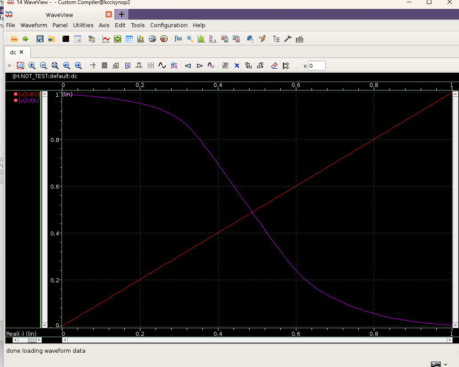This screenshot has height=367, width=459.
Task: Click the triple vertical bars icon
Action: coord(105,66)
